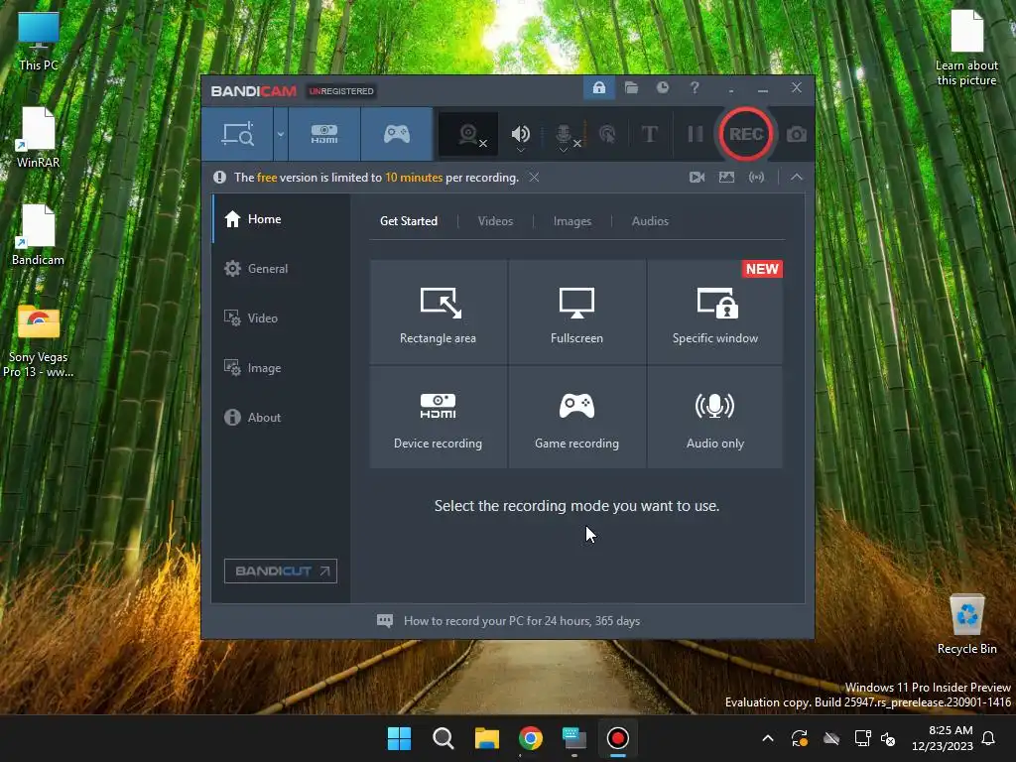Viewport: 1016px width, 762px height.
Task: Open Image settings in sidebar
Action: (x=281, y=367)
